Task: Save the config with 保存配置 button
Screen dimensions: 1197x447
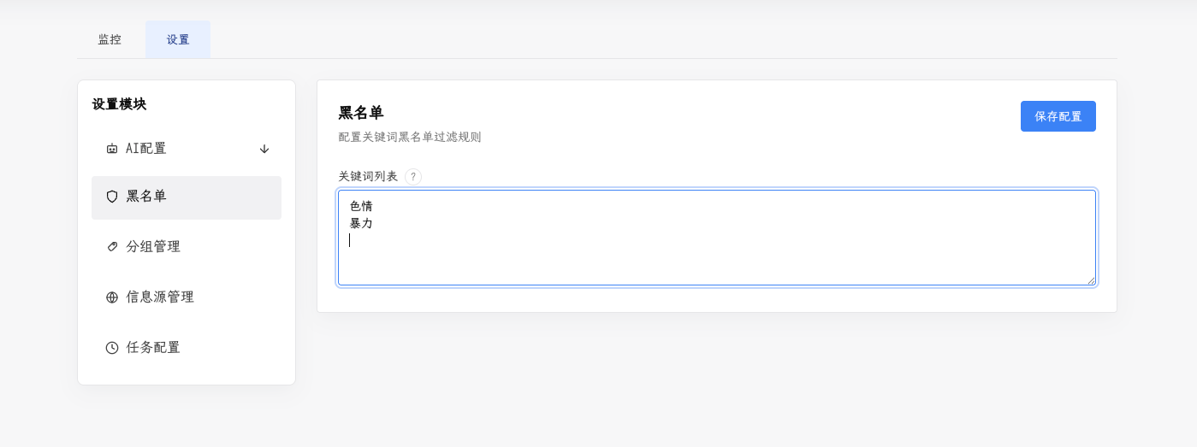Action: (1058, 116)
